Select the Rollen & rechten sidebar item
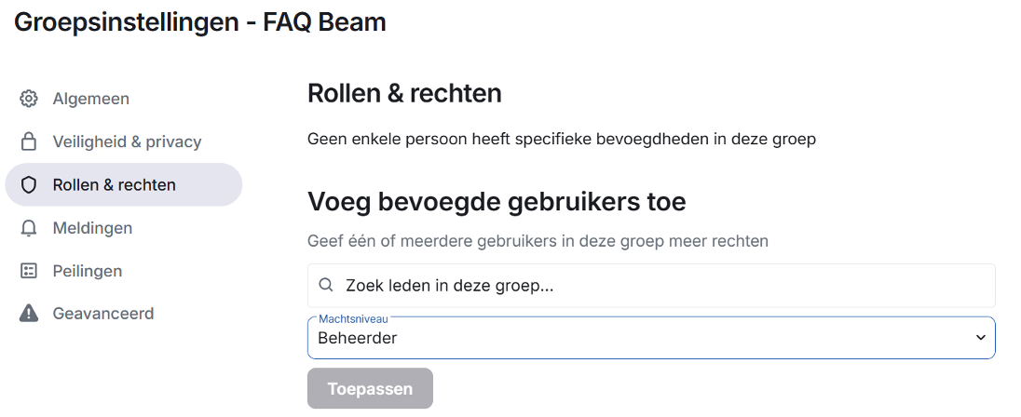The image size is (1021, 417). tap(114, 185)
